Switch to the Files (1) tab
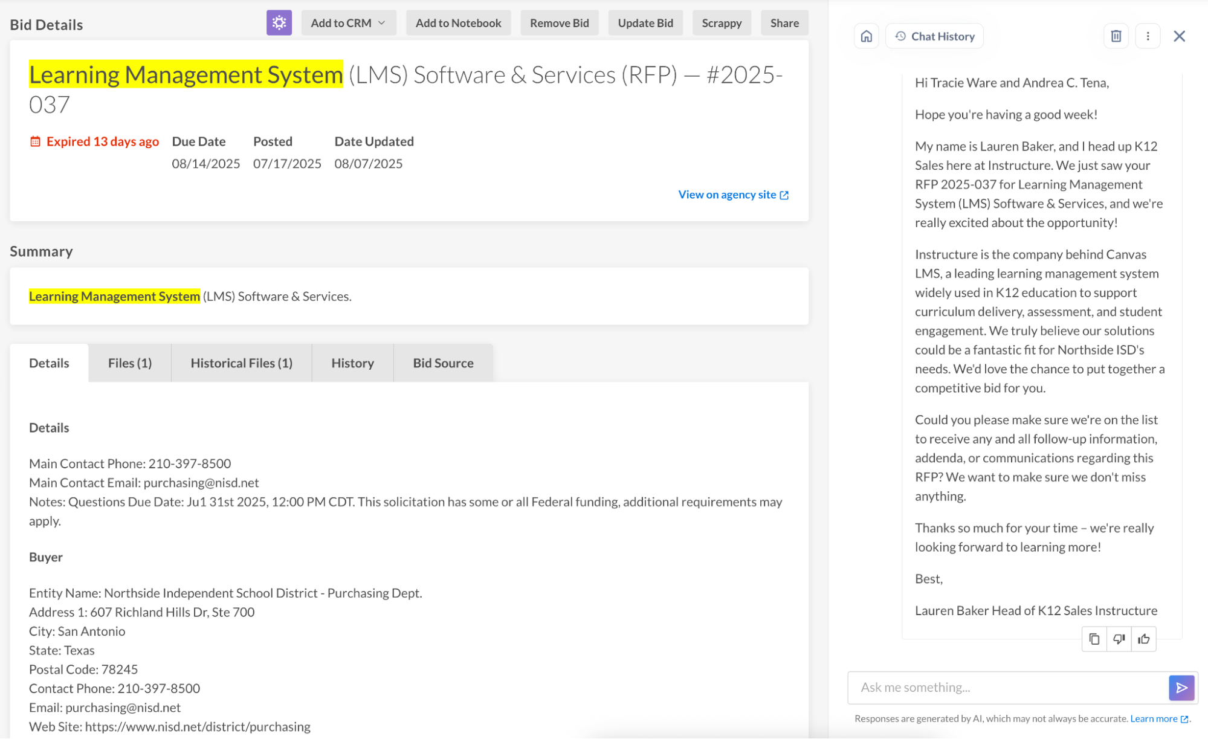1208x739 pixels. point(129,363)
